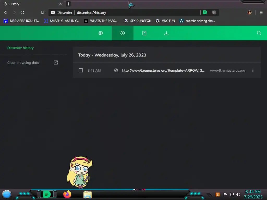Click external-link icon beside Clear browsing data
Screen dimensions: 267x200
click(x=56, y=63)
